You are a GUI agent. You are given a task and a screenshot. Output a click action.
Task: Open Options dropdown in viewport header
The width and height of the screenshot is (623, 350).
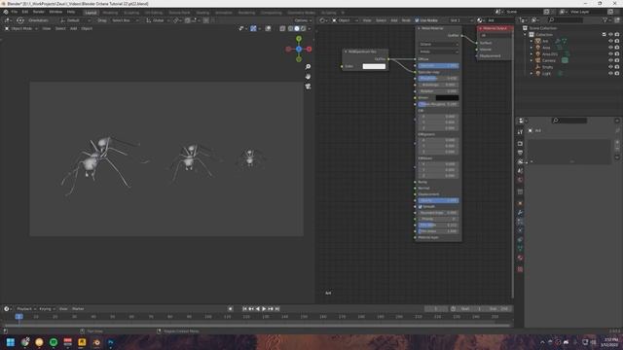tap(303, 20)
